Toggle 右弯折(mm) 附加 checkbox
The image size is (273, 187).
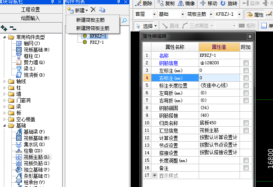(246, 100)
